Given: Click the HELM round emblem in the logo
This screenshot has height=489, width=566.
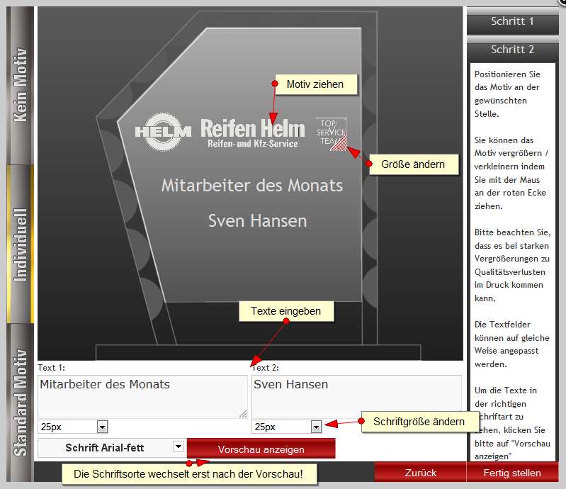Looking at the screenshot, I should tap(163, 132).
